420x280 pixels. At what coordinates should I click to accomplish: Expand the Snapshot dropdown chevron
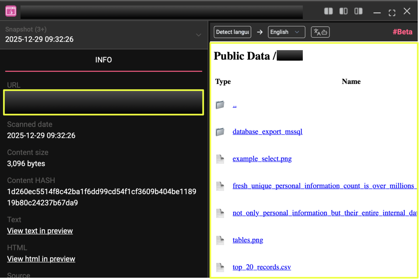199,35
